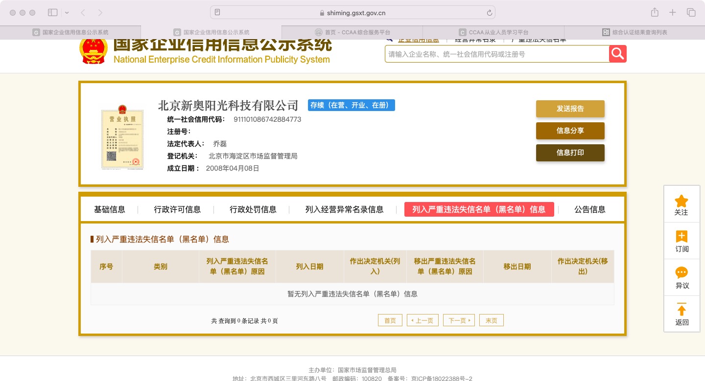Viewport: 705px width, 381px height.
Task: Open the 基础信息 tab
Action: (x=110, y=209)
